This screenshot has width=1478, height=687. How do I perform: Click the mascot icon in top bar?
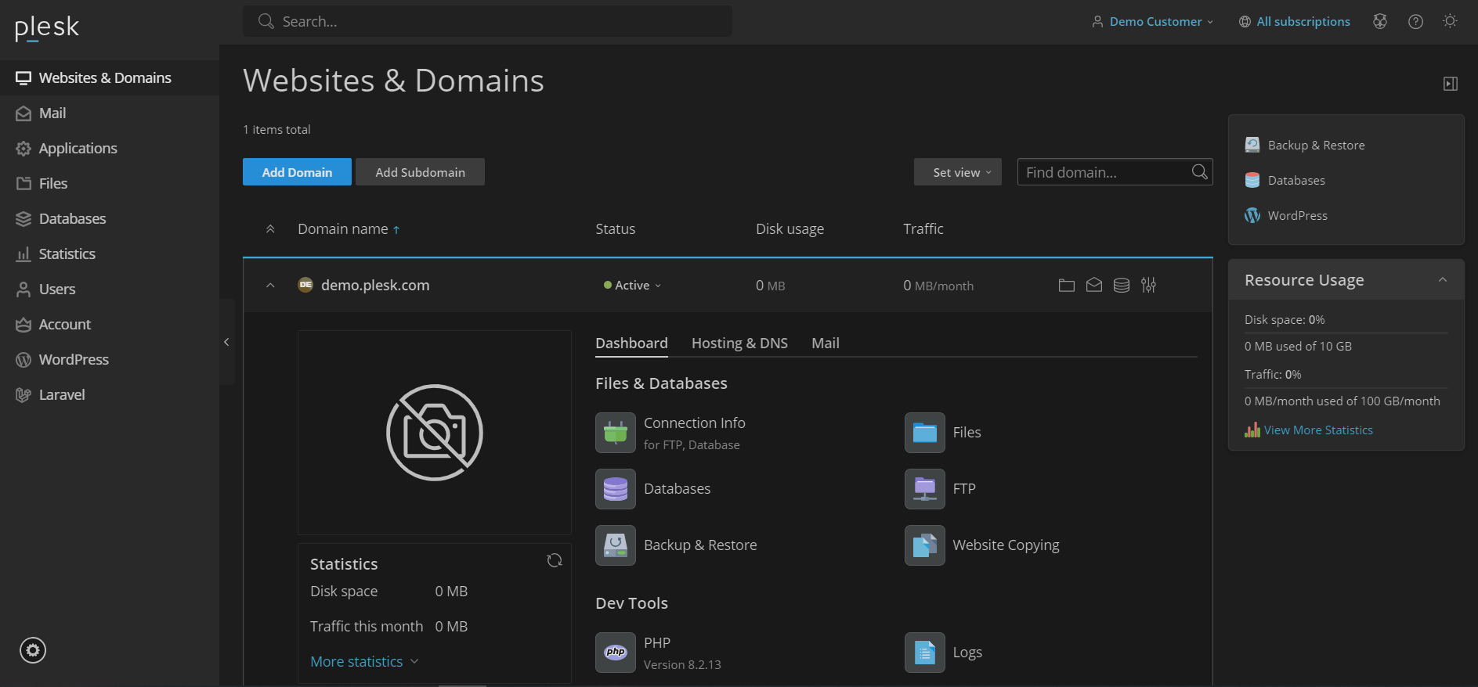pyautogui.click(x=1380, y=21)
